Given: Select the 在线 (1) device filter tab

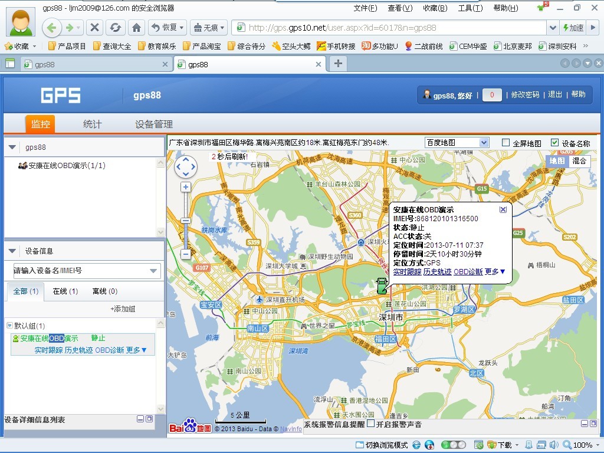Looking at the screenshot, I should click(x=65, y=291).
